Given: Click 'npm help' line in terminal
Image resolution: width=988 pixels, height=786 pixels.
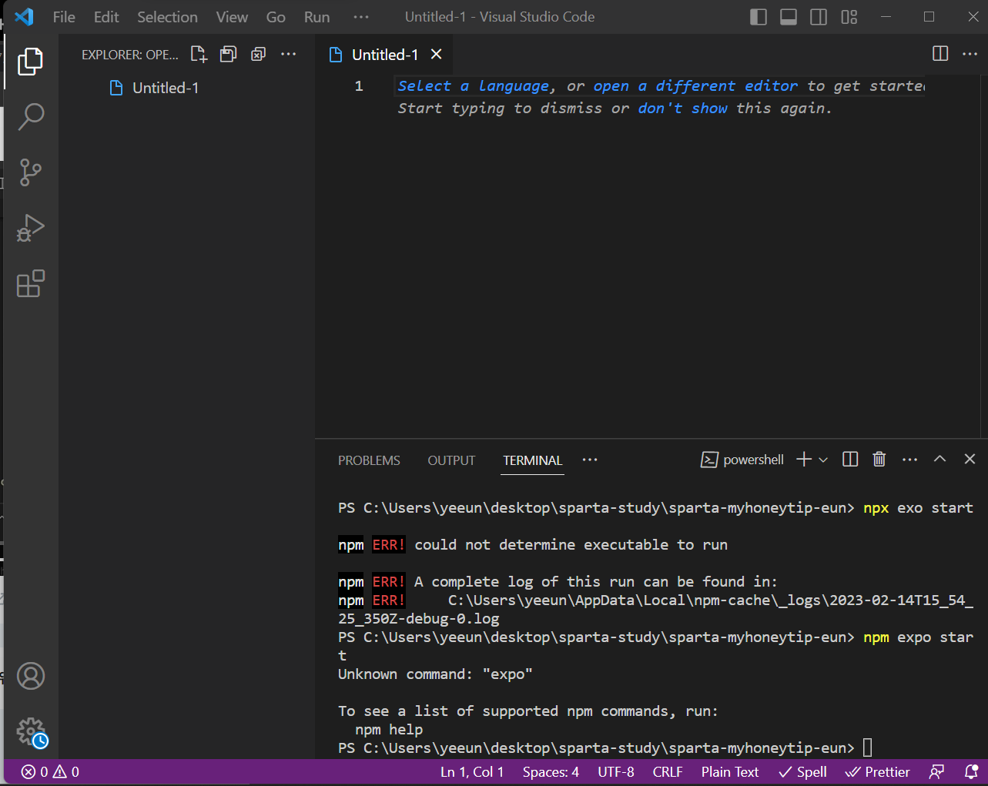Looking at the screenshot, I should tap(389, 730).
